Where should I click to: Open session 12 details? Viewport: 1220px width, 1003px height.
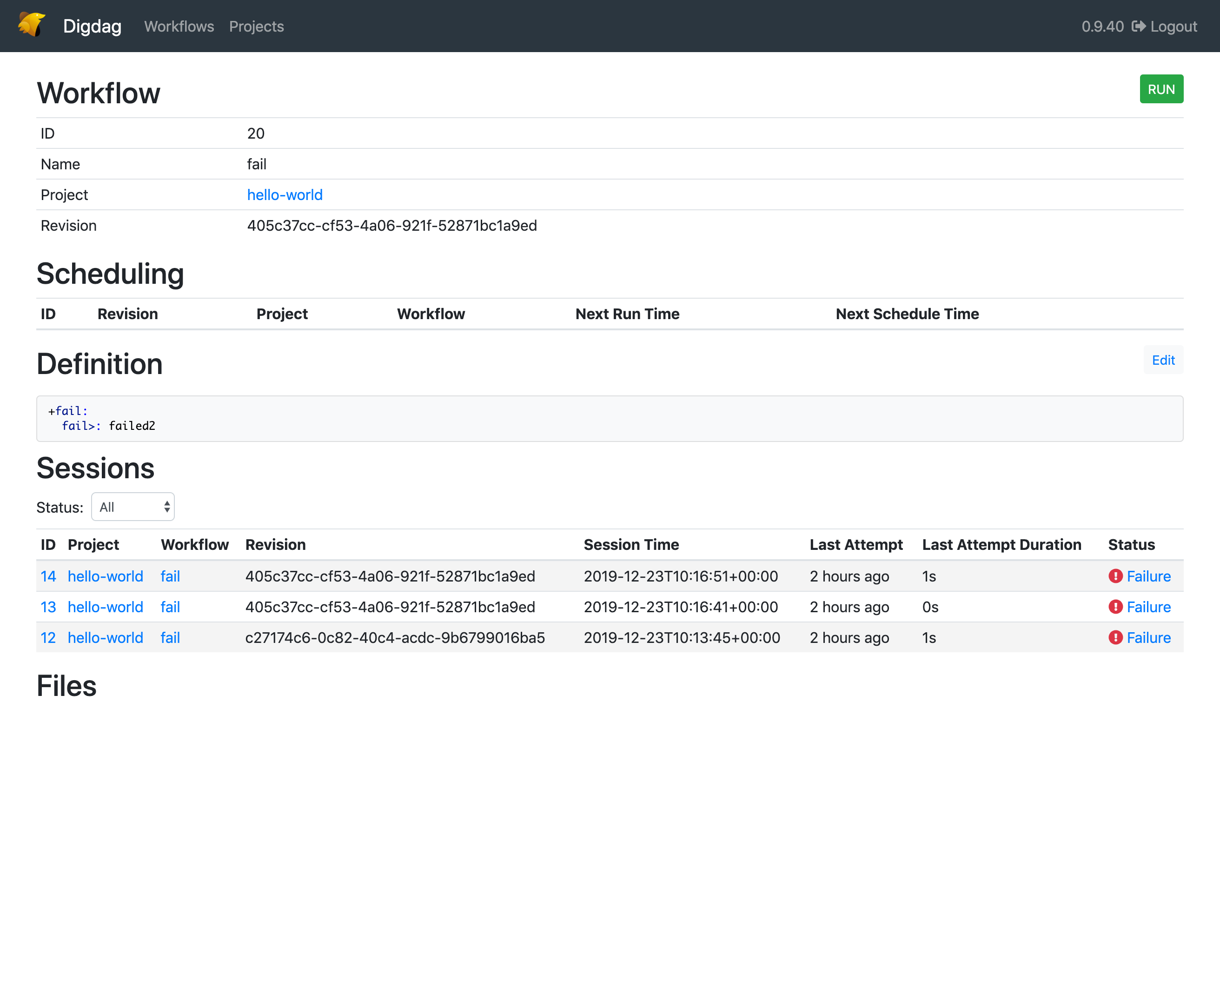[48, 637]
